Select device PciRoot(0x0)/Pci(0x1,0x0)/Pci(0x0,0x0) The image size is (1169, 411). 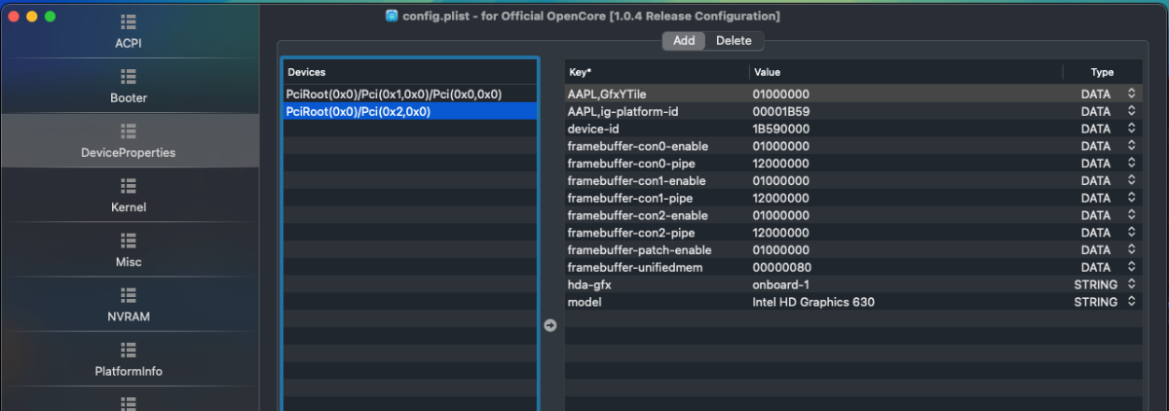coord(410,94)
